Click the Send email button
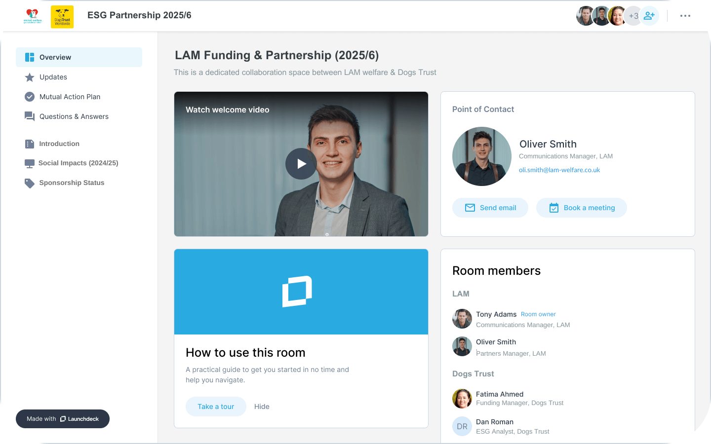This screenshot has width=711, height=444. click(490, 208)
